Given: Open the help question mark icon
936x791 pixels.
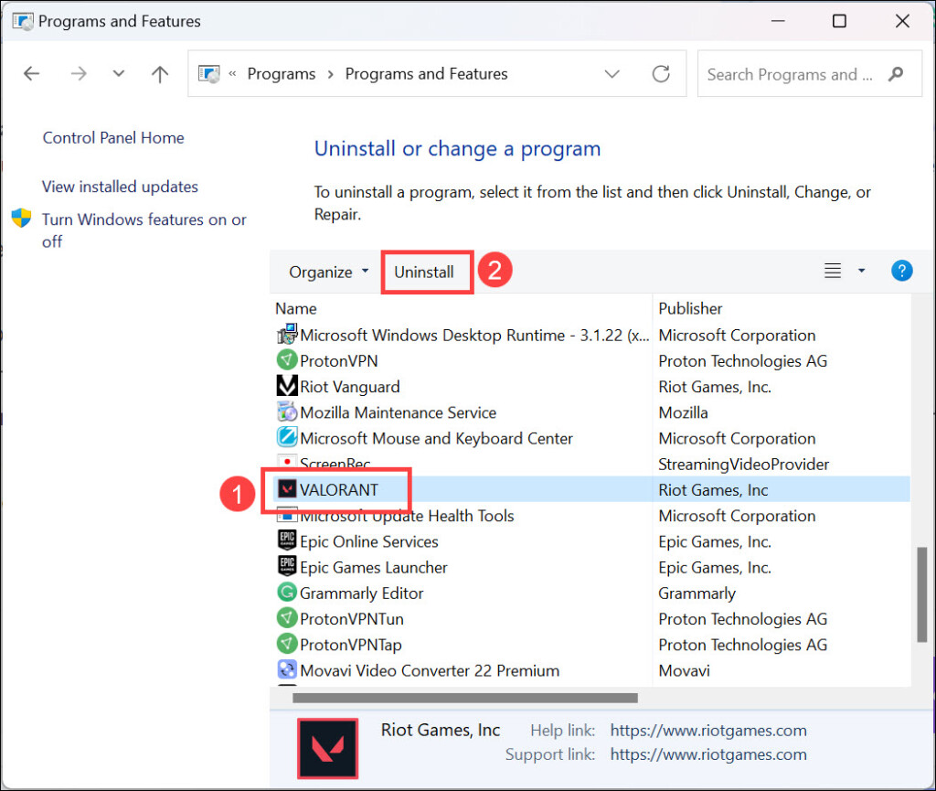Looking at the screenshot, I should [x=901, y=271].
